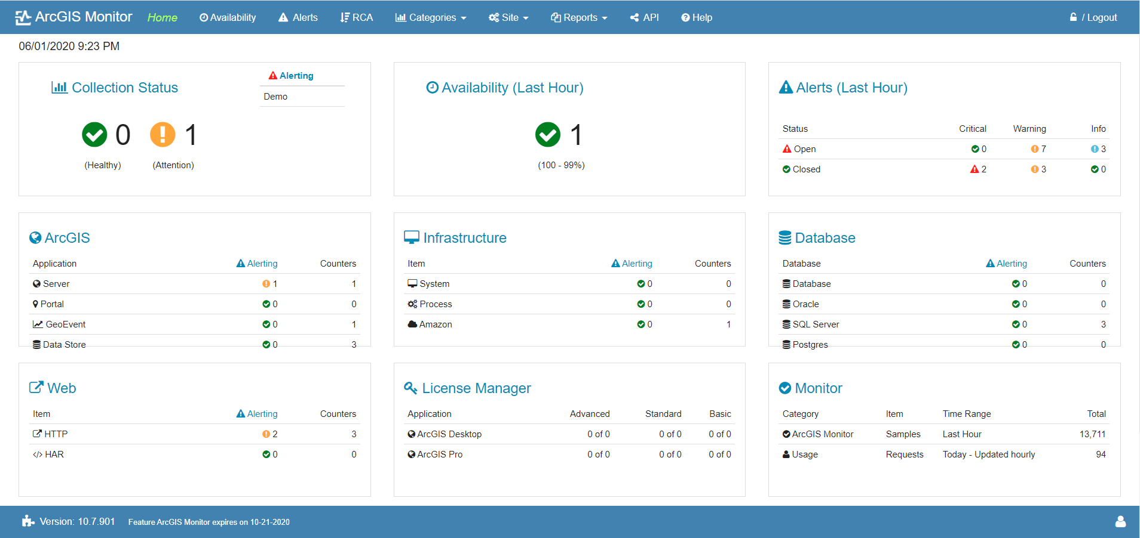The height and width of the screenshot is (538, 1140).
Task: Open the Infrastructure panel heading
Action: (x=465, y=238)
